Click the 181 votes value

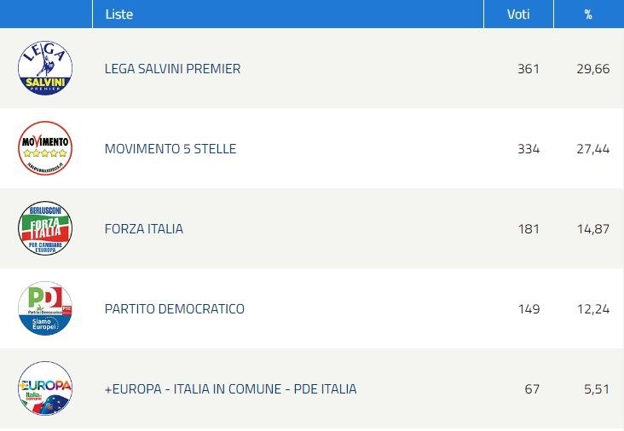529,229
